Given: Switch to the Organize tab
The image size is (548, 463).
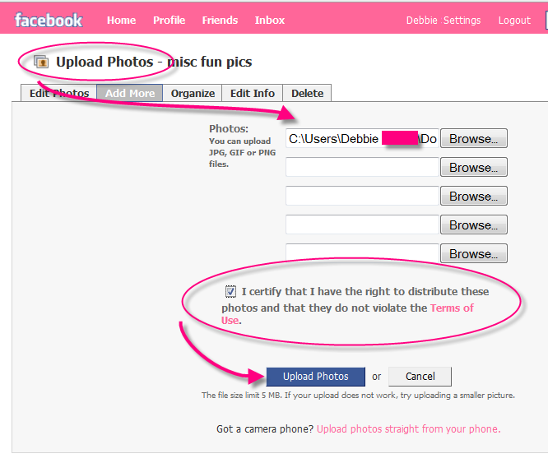Looking at the screenshot, I should [193, 93].
